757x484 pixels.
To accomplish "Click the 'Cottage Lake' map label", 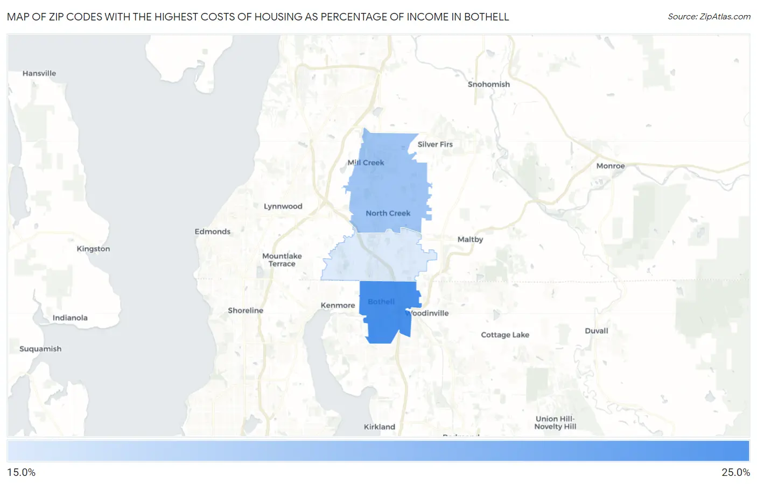I will (505, 335).
